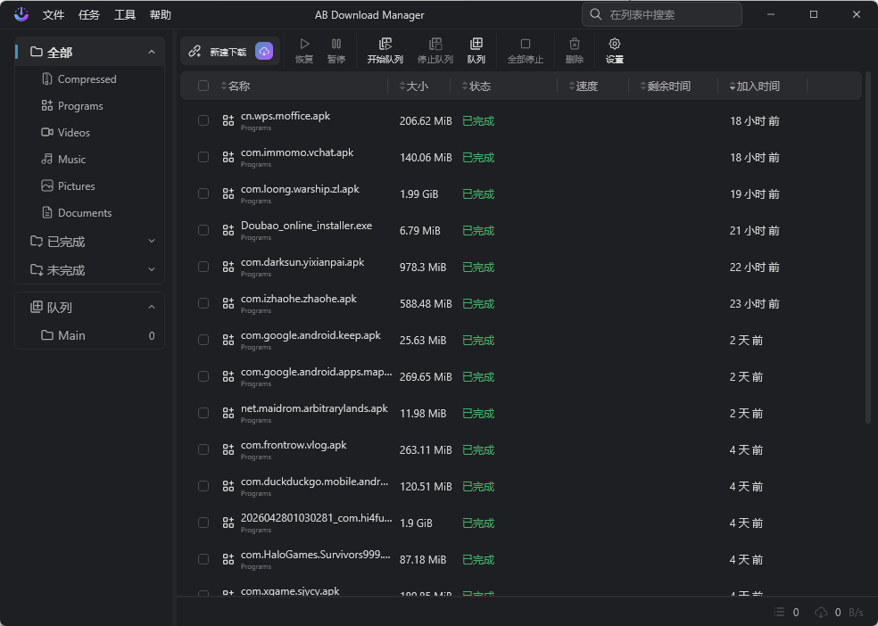Expand the 已完成 section chevron
This screenshot has height=626, width=878.
pyautogui.click(x=152, y=241)
